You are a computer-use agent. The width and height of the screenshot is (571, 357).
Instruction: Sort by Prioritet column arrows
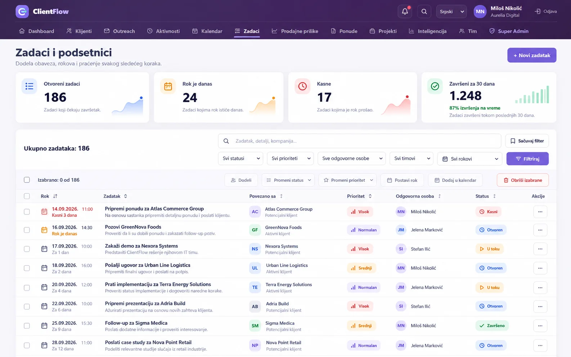370,196
